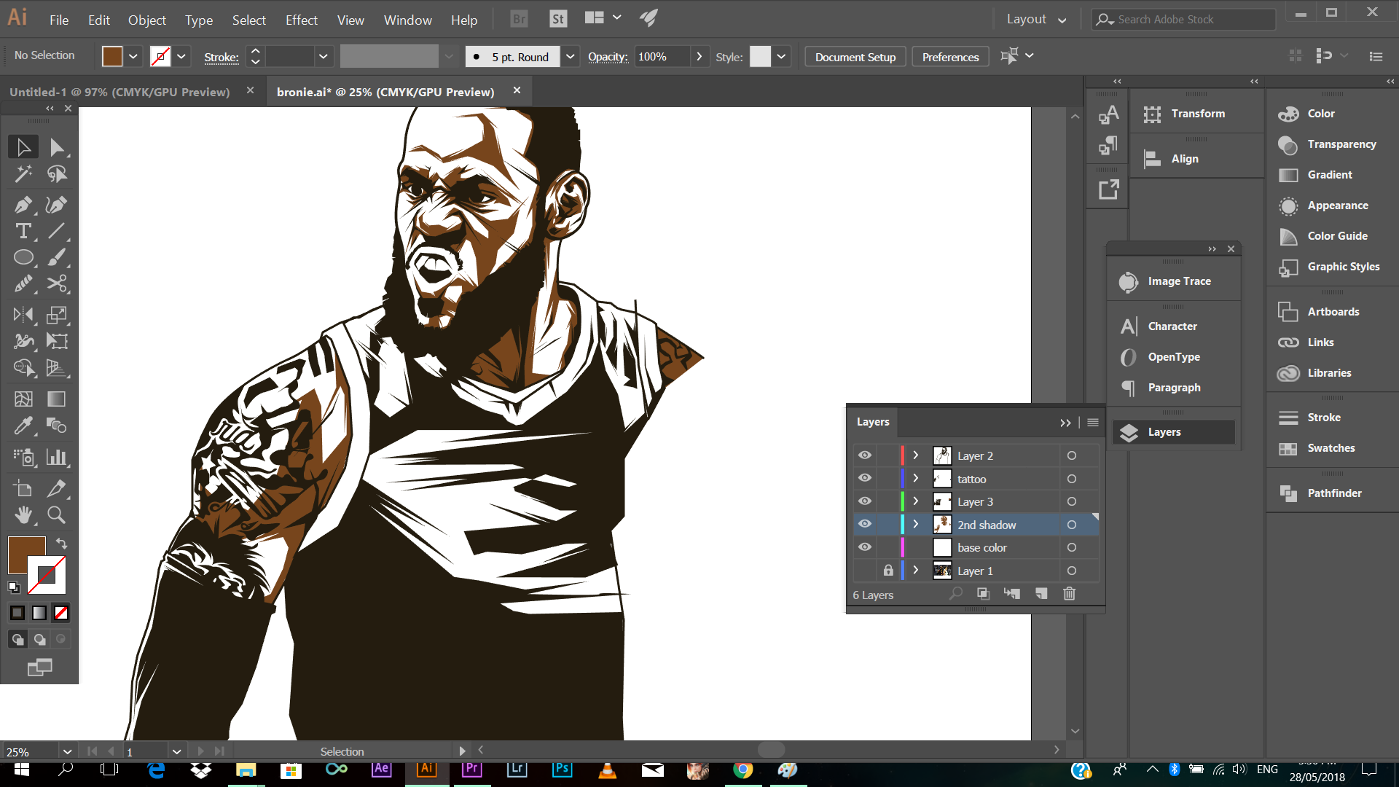Viewport: 1399px width, 787px height.
Task: Open the Swatches panel
Action: tap(1332, 448)
